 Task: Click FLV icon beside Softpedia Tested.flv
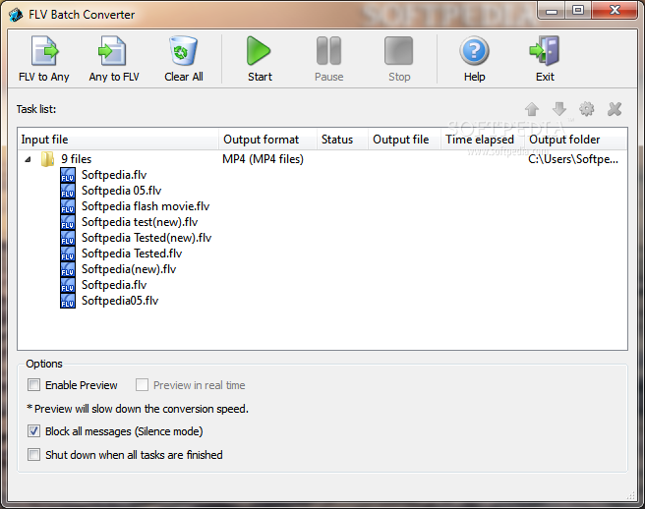[68, 254]
